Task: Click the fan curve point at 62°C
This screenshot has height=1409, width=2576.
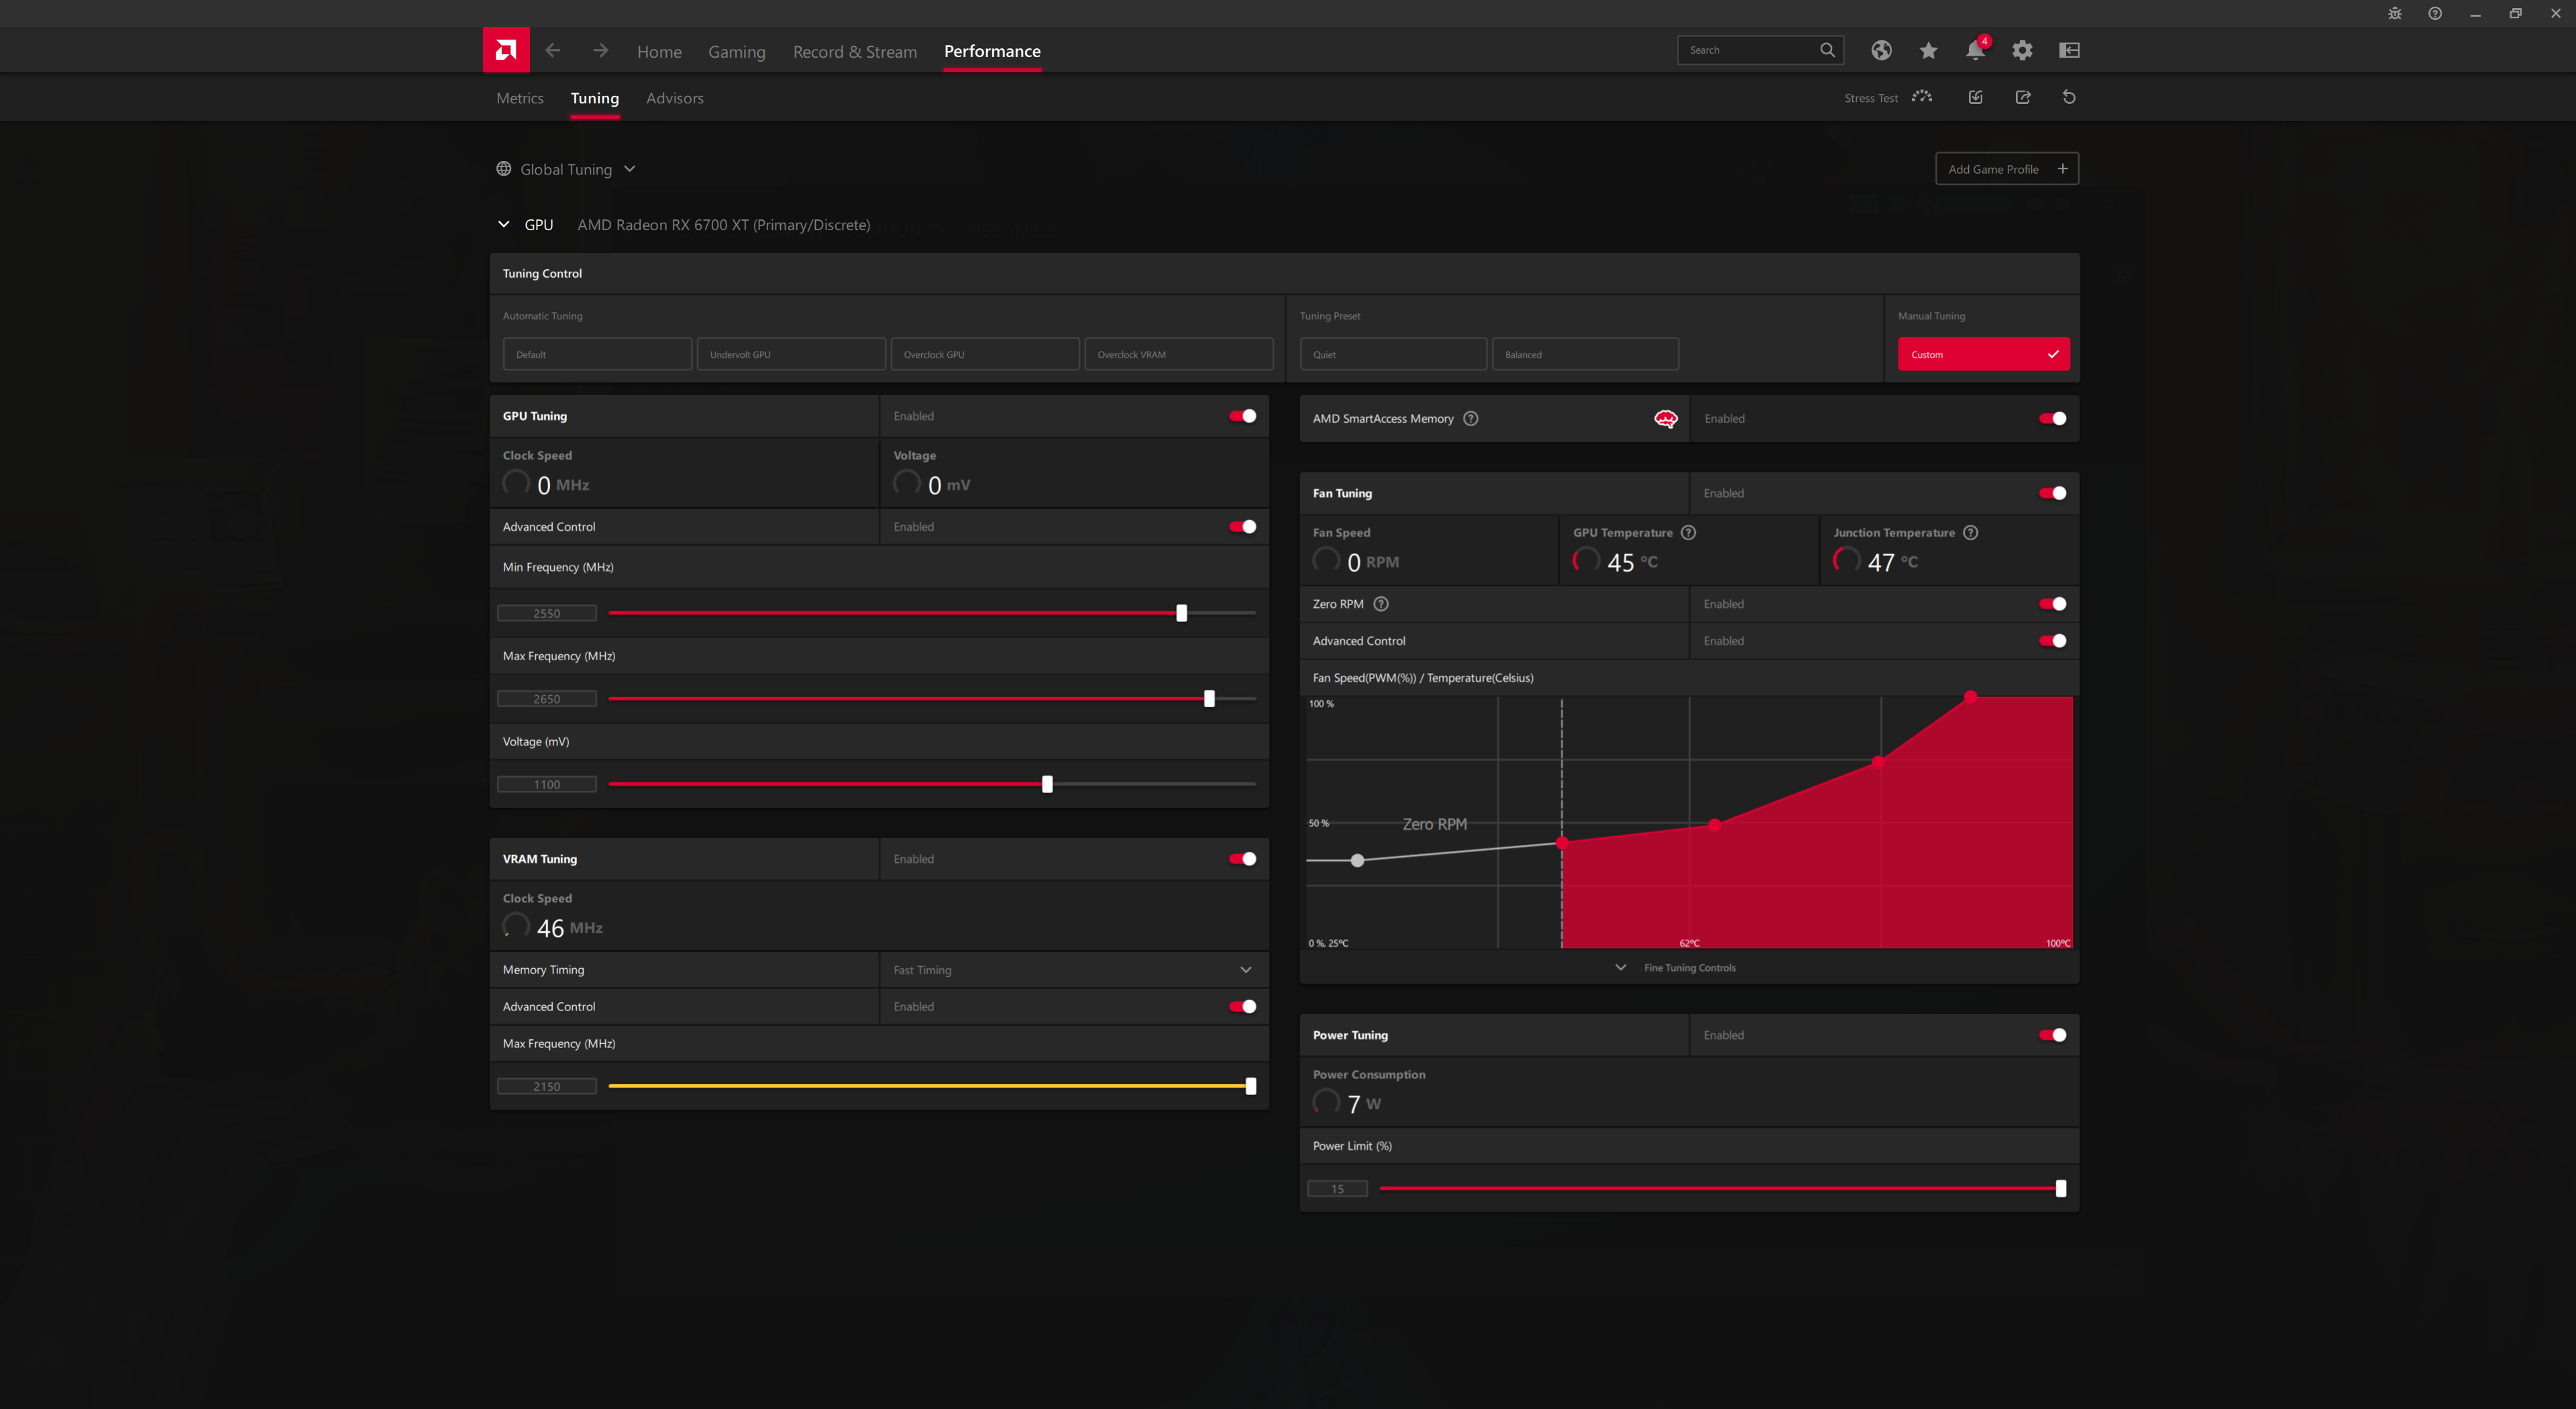Action: pyautogui.click(x=1715, y=825)
